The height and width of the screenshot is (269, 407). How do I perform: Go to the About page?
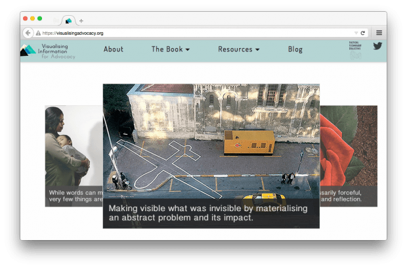114,49
